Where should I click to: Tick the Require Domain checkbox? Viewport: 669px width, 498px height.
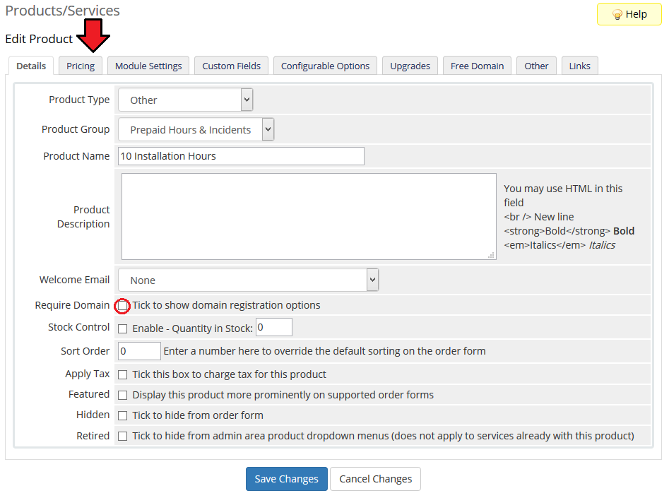pos(122,306)
